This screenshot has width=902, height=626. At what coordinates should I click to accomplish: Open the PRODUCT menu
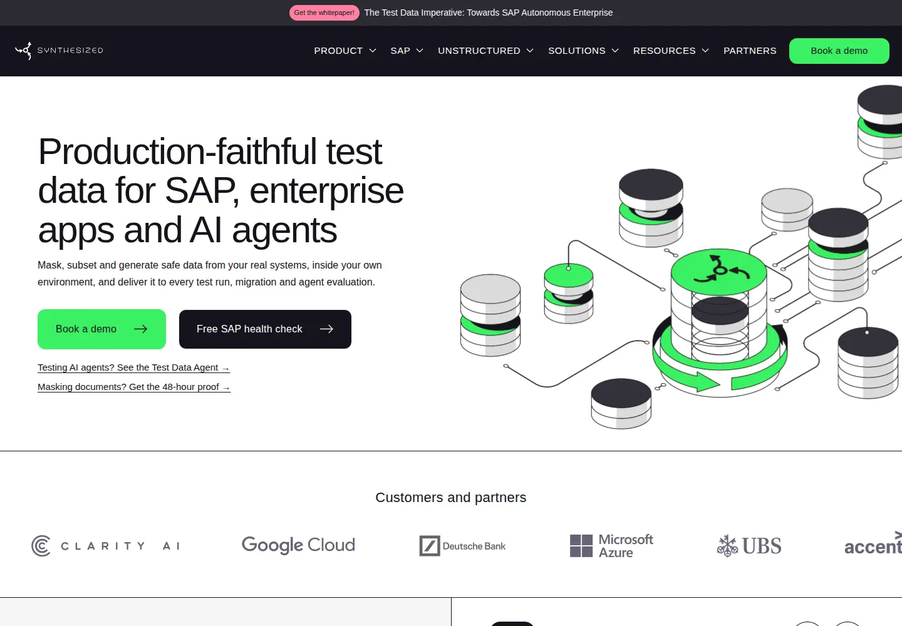point(338,51)
